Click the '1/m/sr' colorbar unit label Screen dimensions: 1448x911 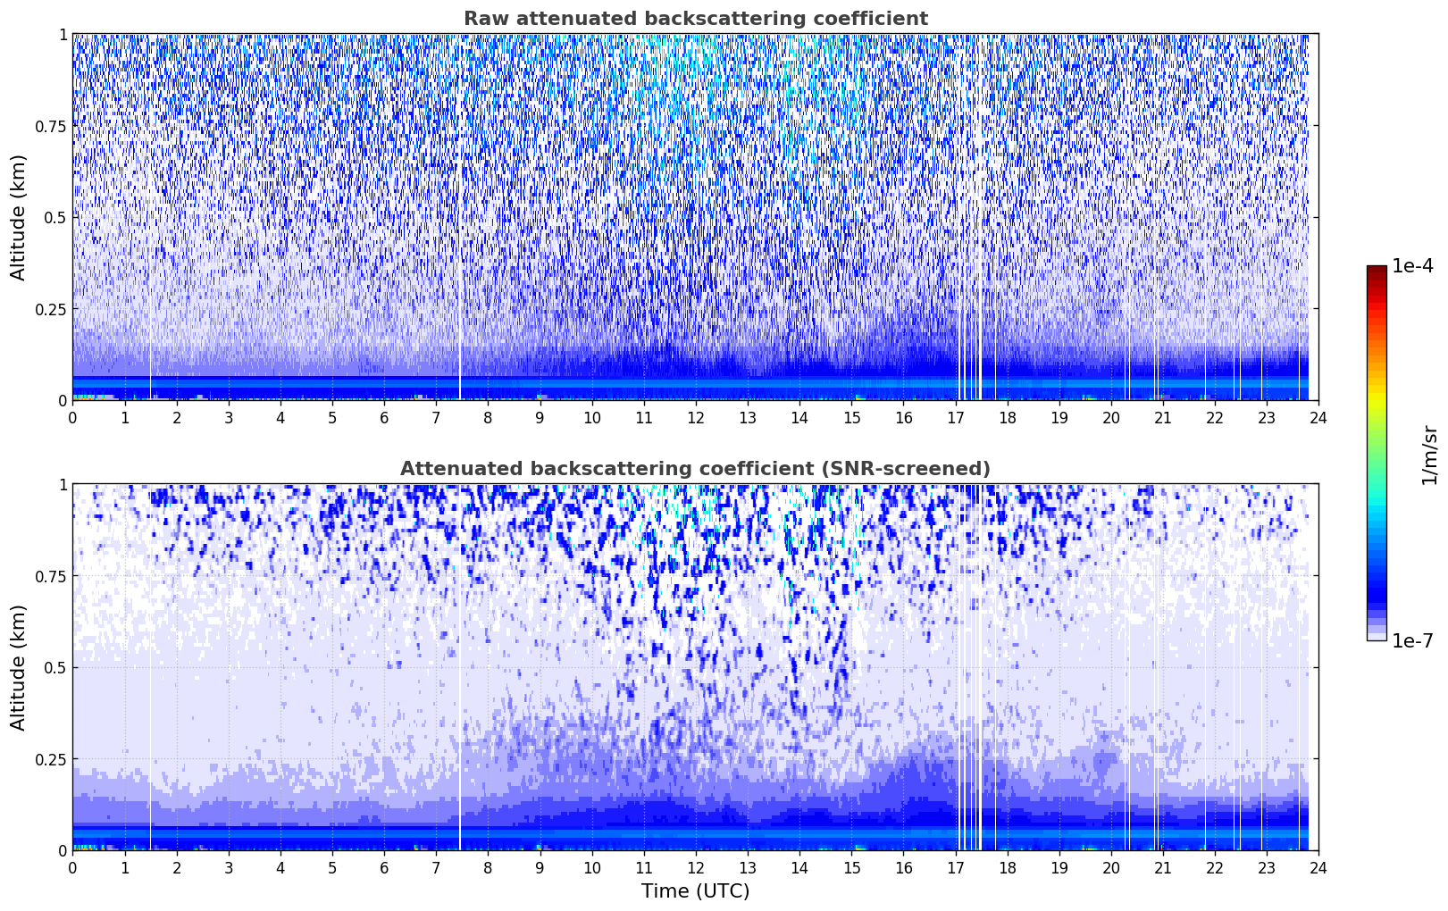pos(1429,454)
